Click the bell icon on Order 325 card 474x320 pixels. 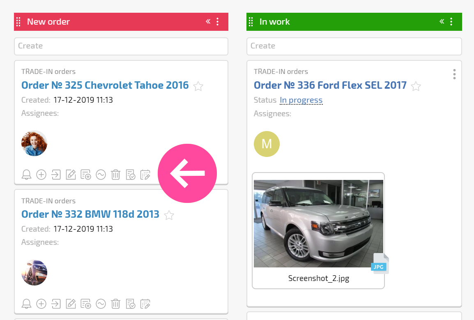27,175
